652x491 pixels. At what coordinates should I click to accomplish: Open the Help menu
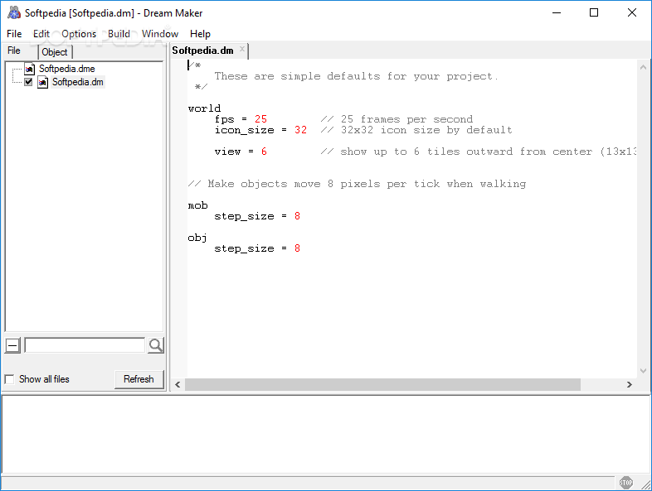200,34
